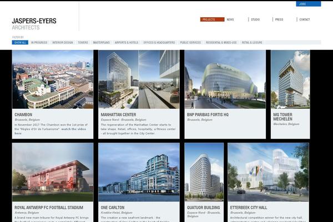
Task: Filter by Masterplans
Action: tap(102, 43)
